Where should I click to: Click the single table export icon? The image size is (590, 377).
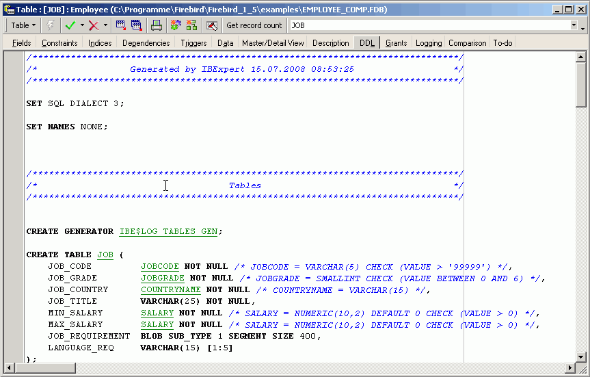tap(121, 25)
